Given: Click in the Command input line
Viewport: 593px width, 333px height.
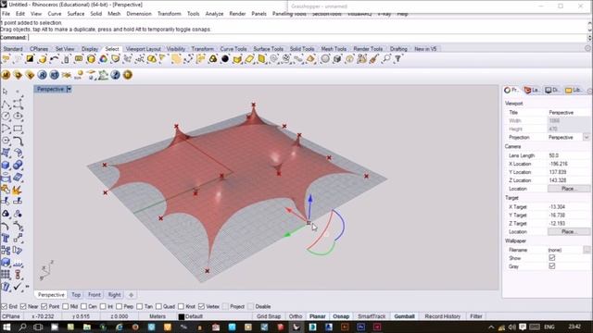Looking at the screenshot, I should coord(307,37).
